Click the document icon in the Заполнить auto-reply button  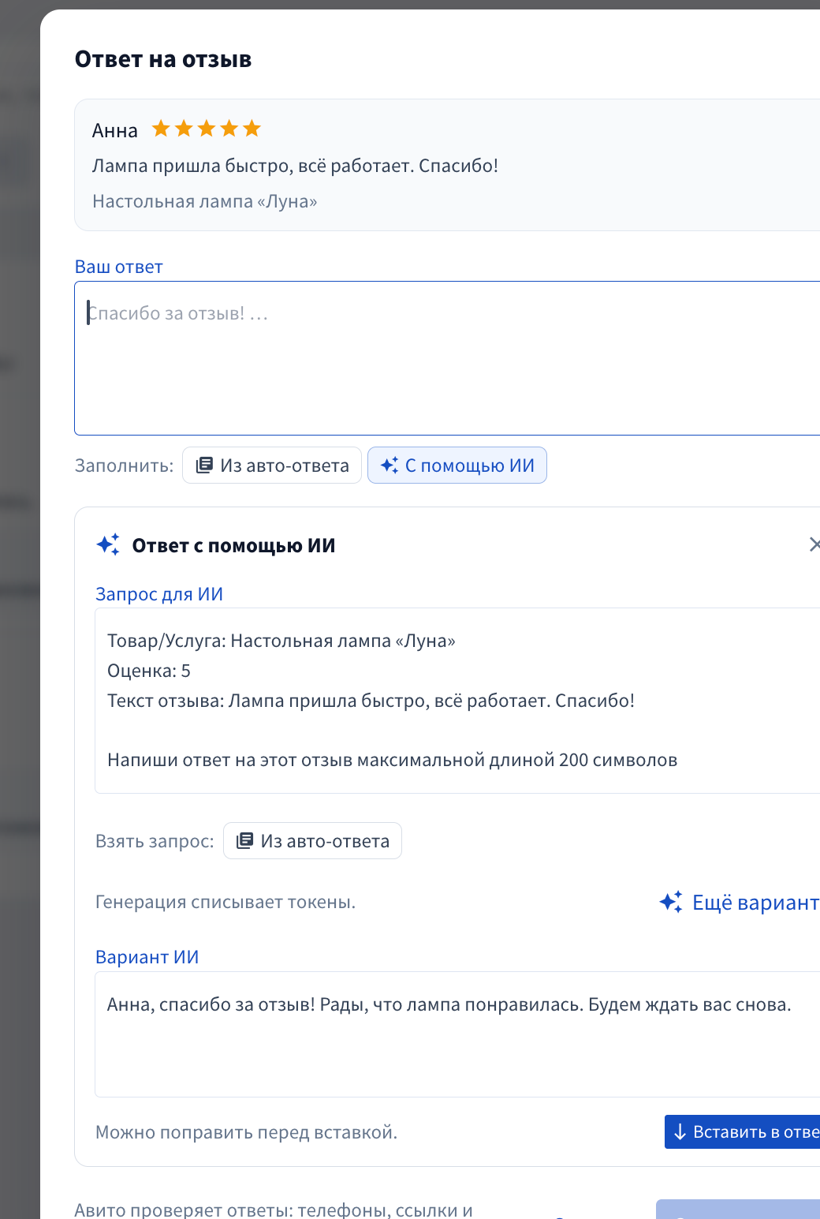(x=204, y=465)
